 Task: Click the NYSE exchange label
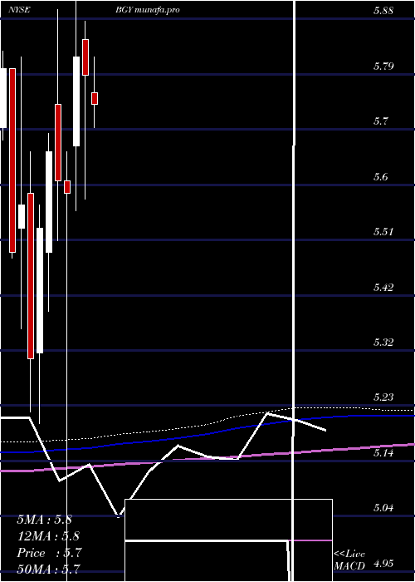pyautogui.click(x=20, y=10)
